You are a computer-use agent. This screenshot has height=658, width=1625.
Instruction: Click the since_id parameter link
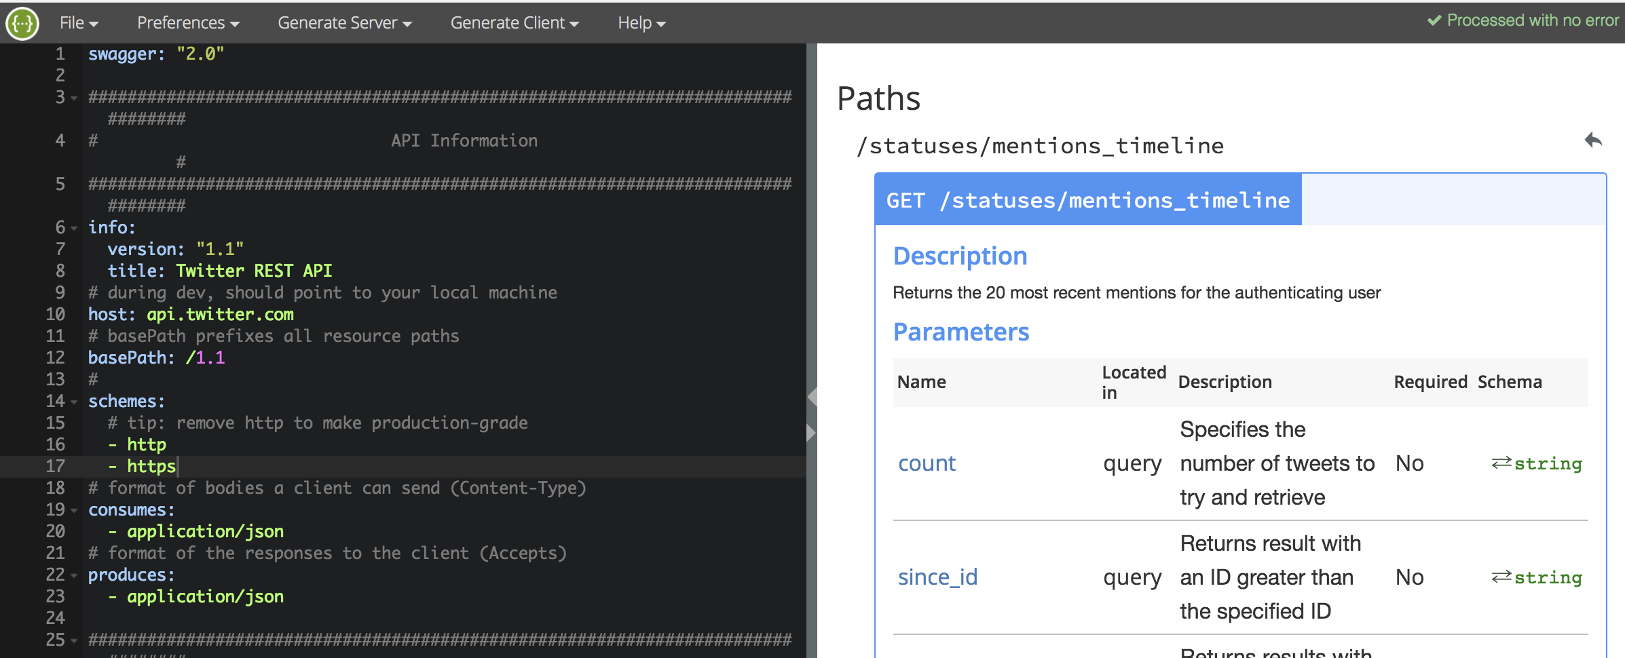coord(938,577)
